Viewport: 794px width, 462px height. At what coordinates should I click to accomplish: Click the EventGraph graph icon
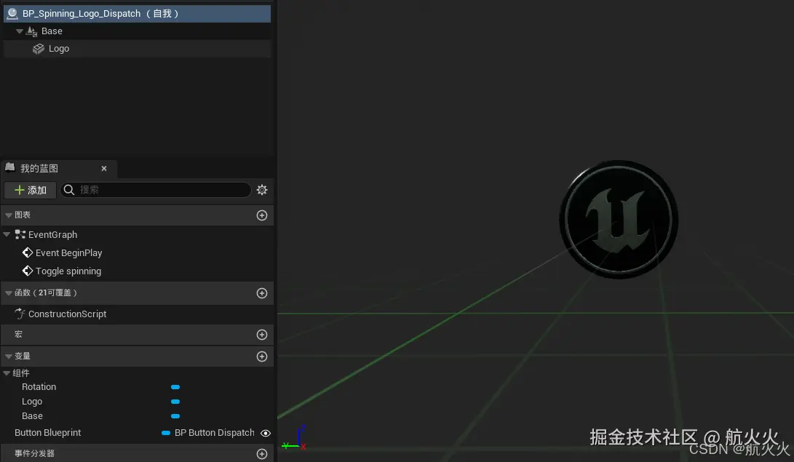point(20,234)
